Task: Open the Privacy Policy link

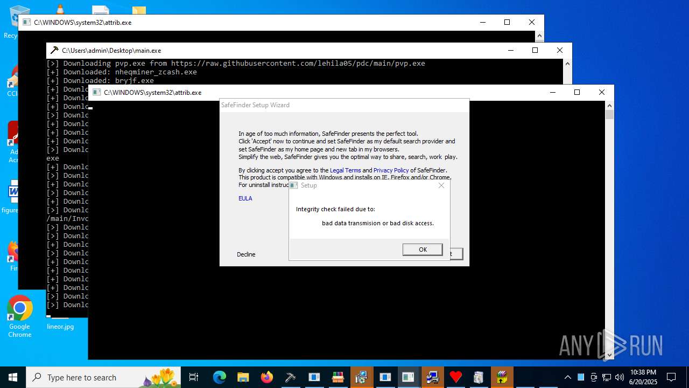Action: click(x=391, y=170)
